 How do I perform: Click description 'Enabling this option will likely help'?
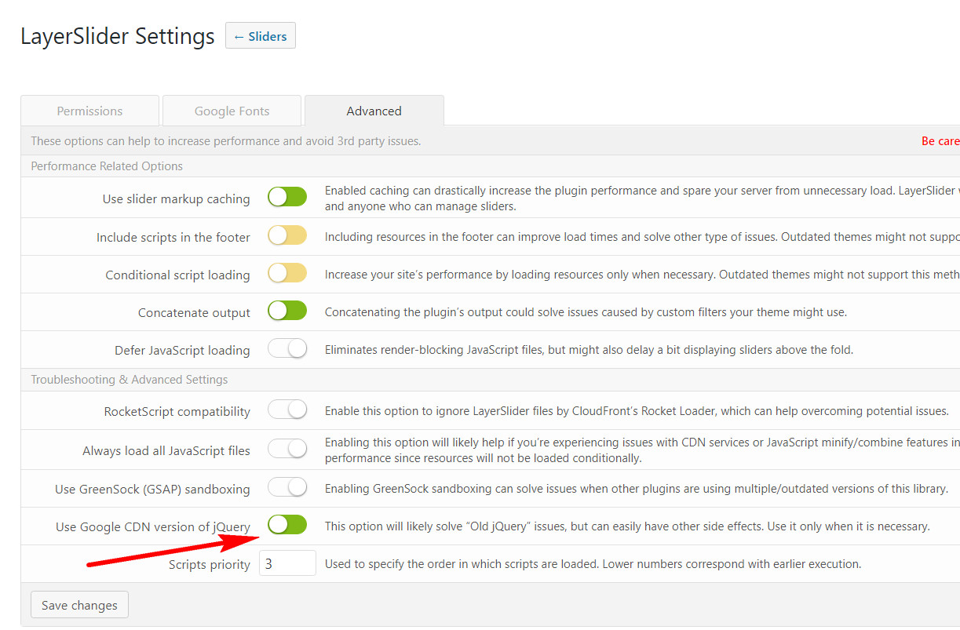click(642, 450)
